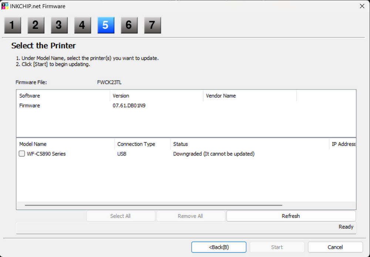Click highlighted step 5 icon
370x257 pixels.
coord(105,25)
